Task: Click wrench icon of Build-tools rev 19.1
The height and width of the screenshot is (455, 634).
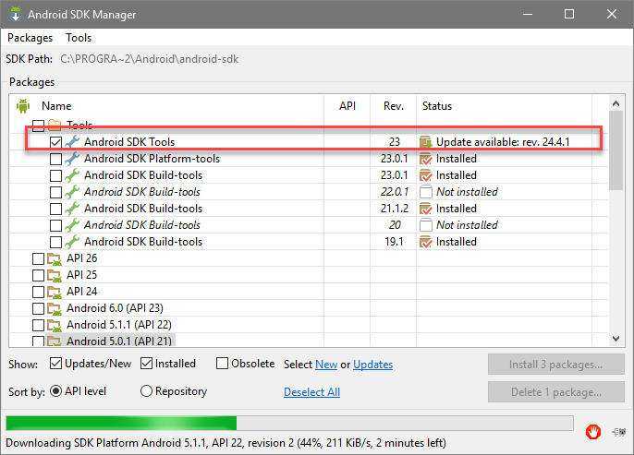Action: (x=72, y=242)
